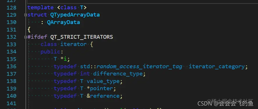Image resolution: width=258 pixels, height=109 pixels.
Task: Click the template keyword on line 128
Action: click(x=40, y=8)
